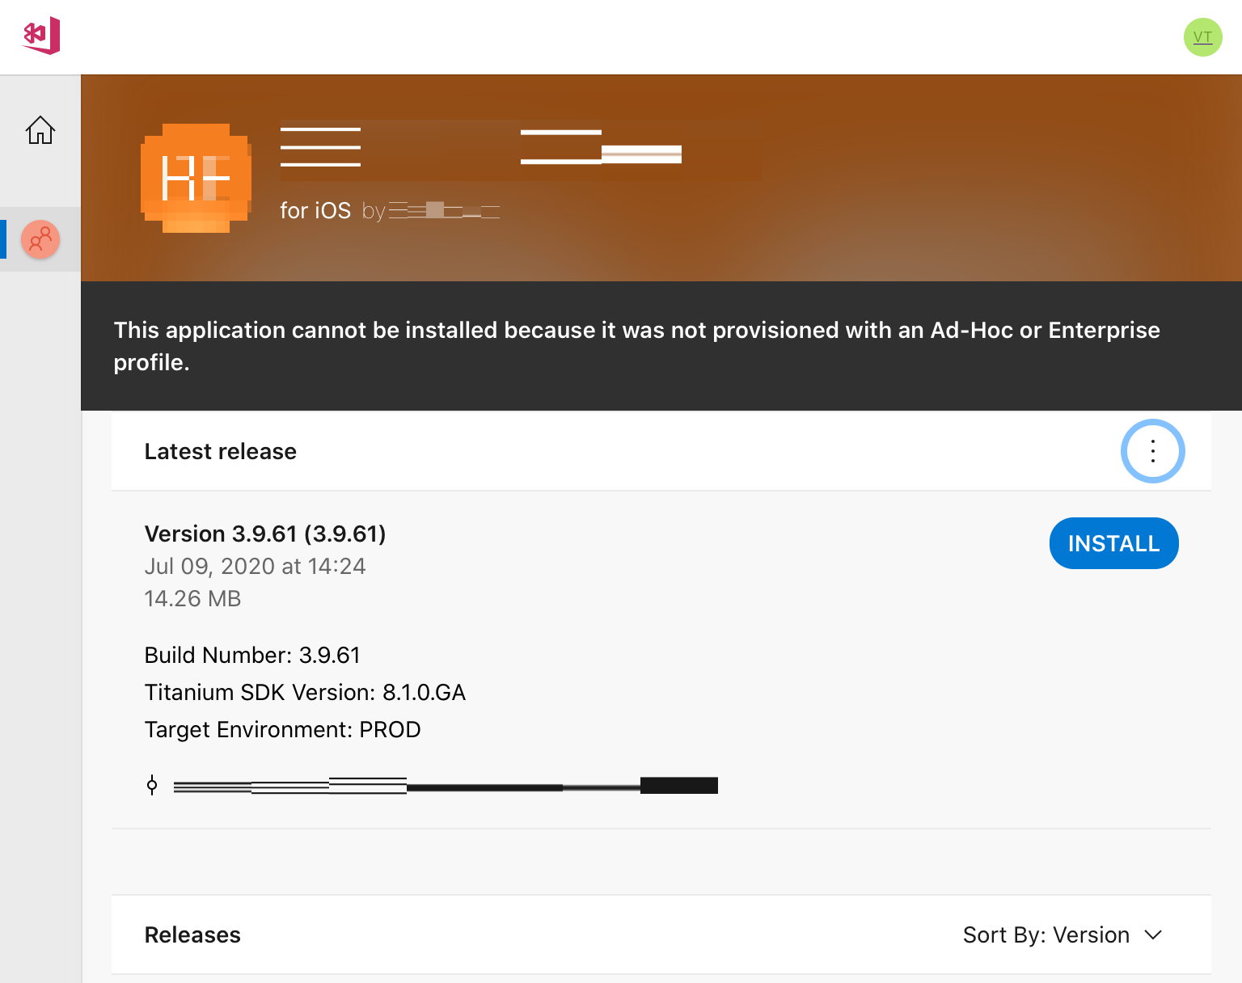
Task: Click the release notes text line
Action: coord(445,784)
